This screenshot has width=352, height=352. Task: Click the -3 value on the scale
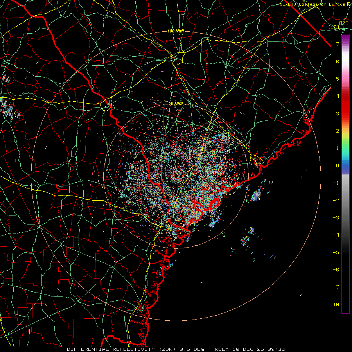point(336,217)
